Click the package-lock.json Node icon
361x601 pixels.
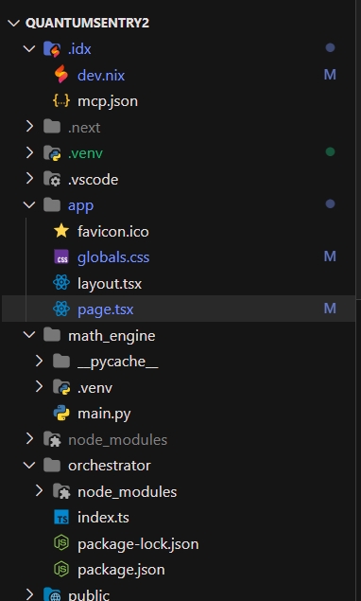click(x=61, y=543)
